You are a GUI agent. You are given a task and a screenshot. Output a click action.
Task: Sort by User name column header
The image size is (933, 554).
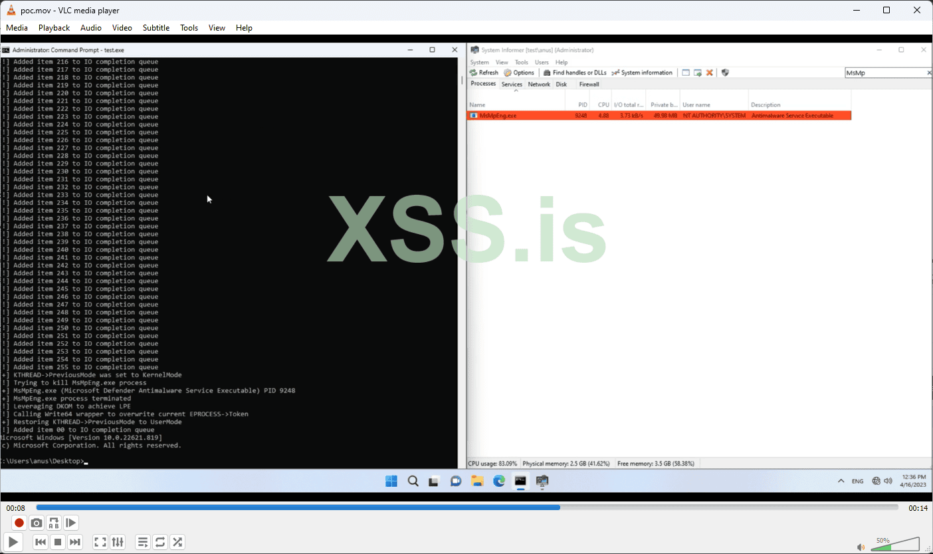714,105
